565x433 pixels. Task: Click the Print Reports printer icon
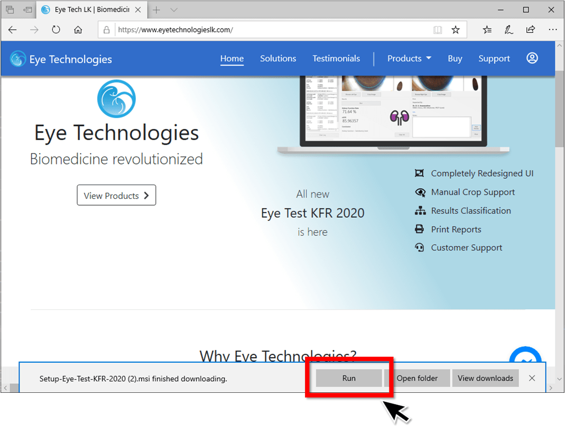pos(420,229)
